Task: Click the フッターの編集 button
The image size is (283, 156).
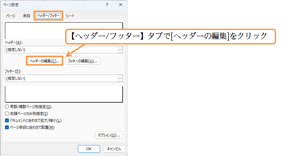Action: 83,61
